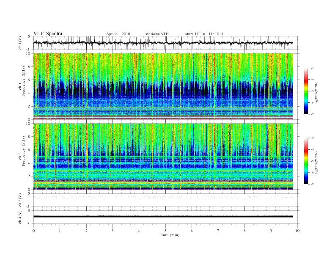The height and width of the screenshot is (259, 335).
Task: Click the "start UT = 11:10:1" text
Action: point(204,34)
